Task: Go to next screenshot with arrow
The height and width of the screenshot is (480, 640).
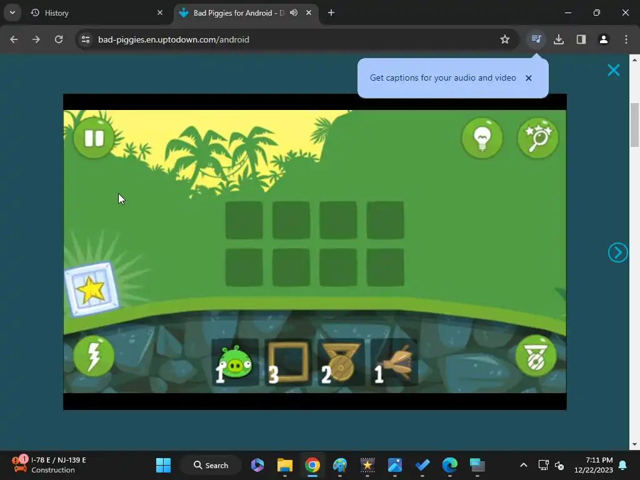Action: tap(617, 252)
